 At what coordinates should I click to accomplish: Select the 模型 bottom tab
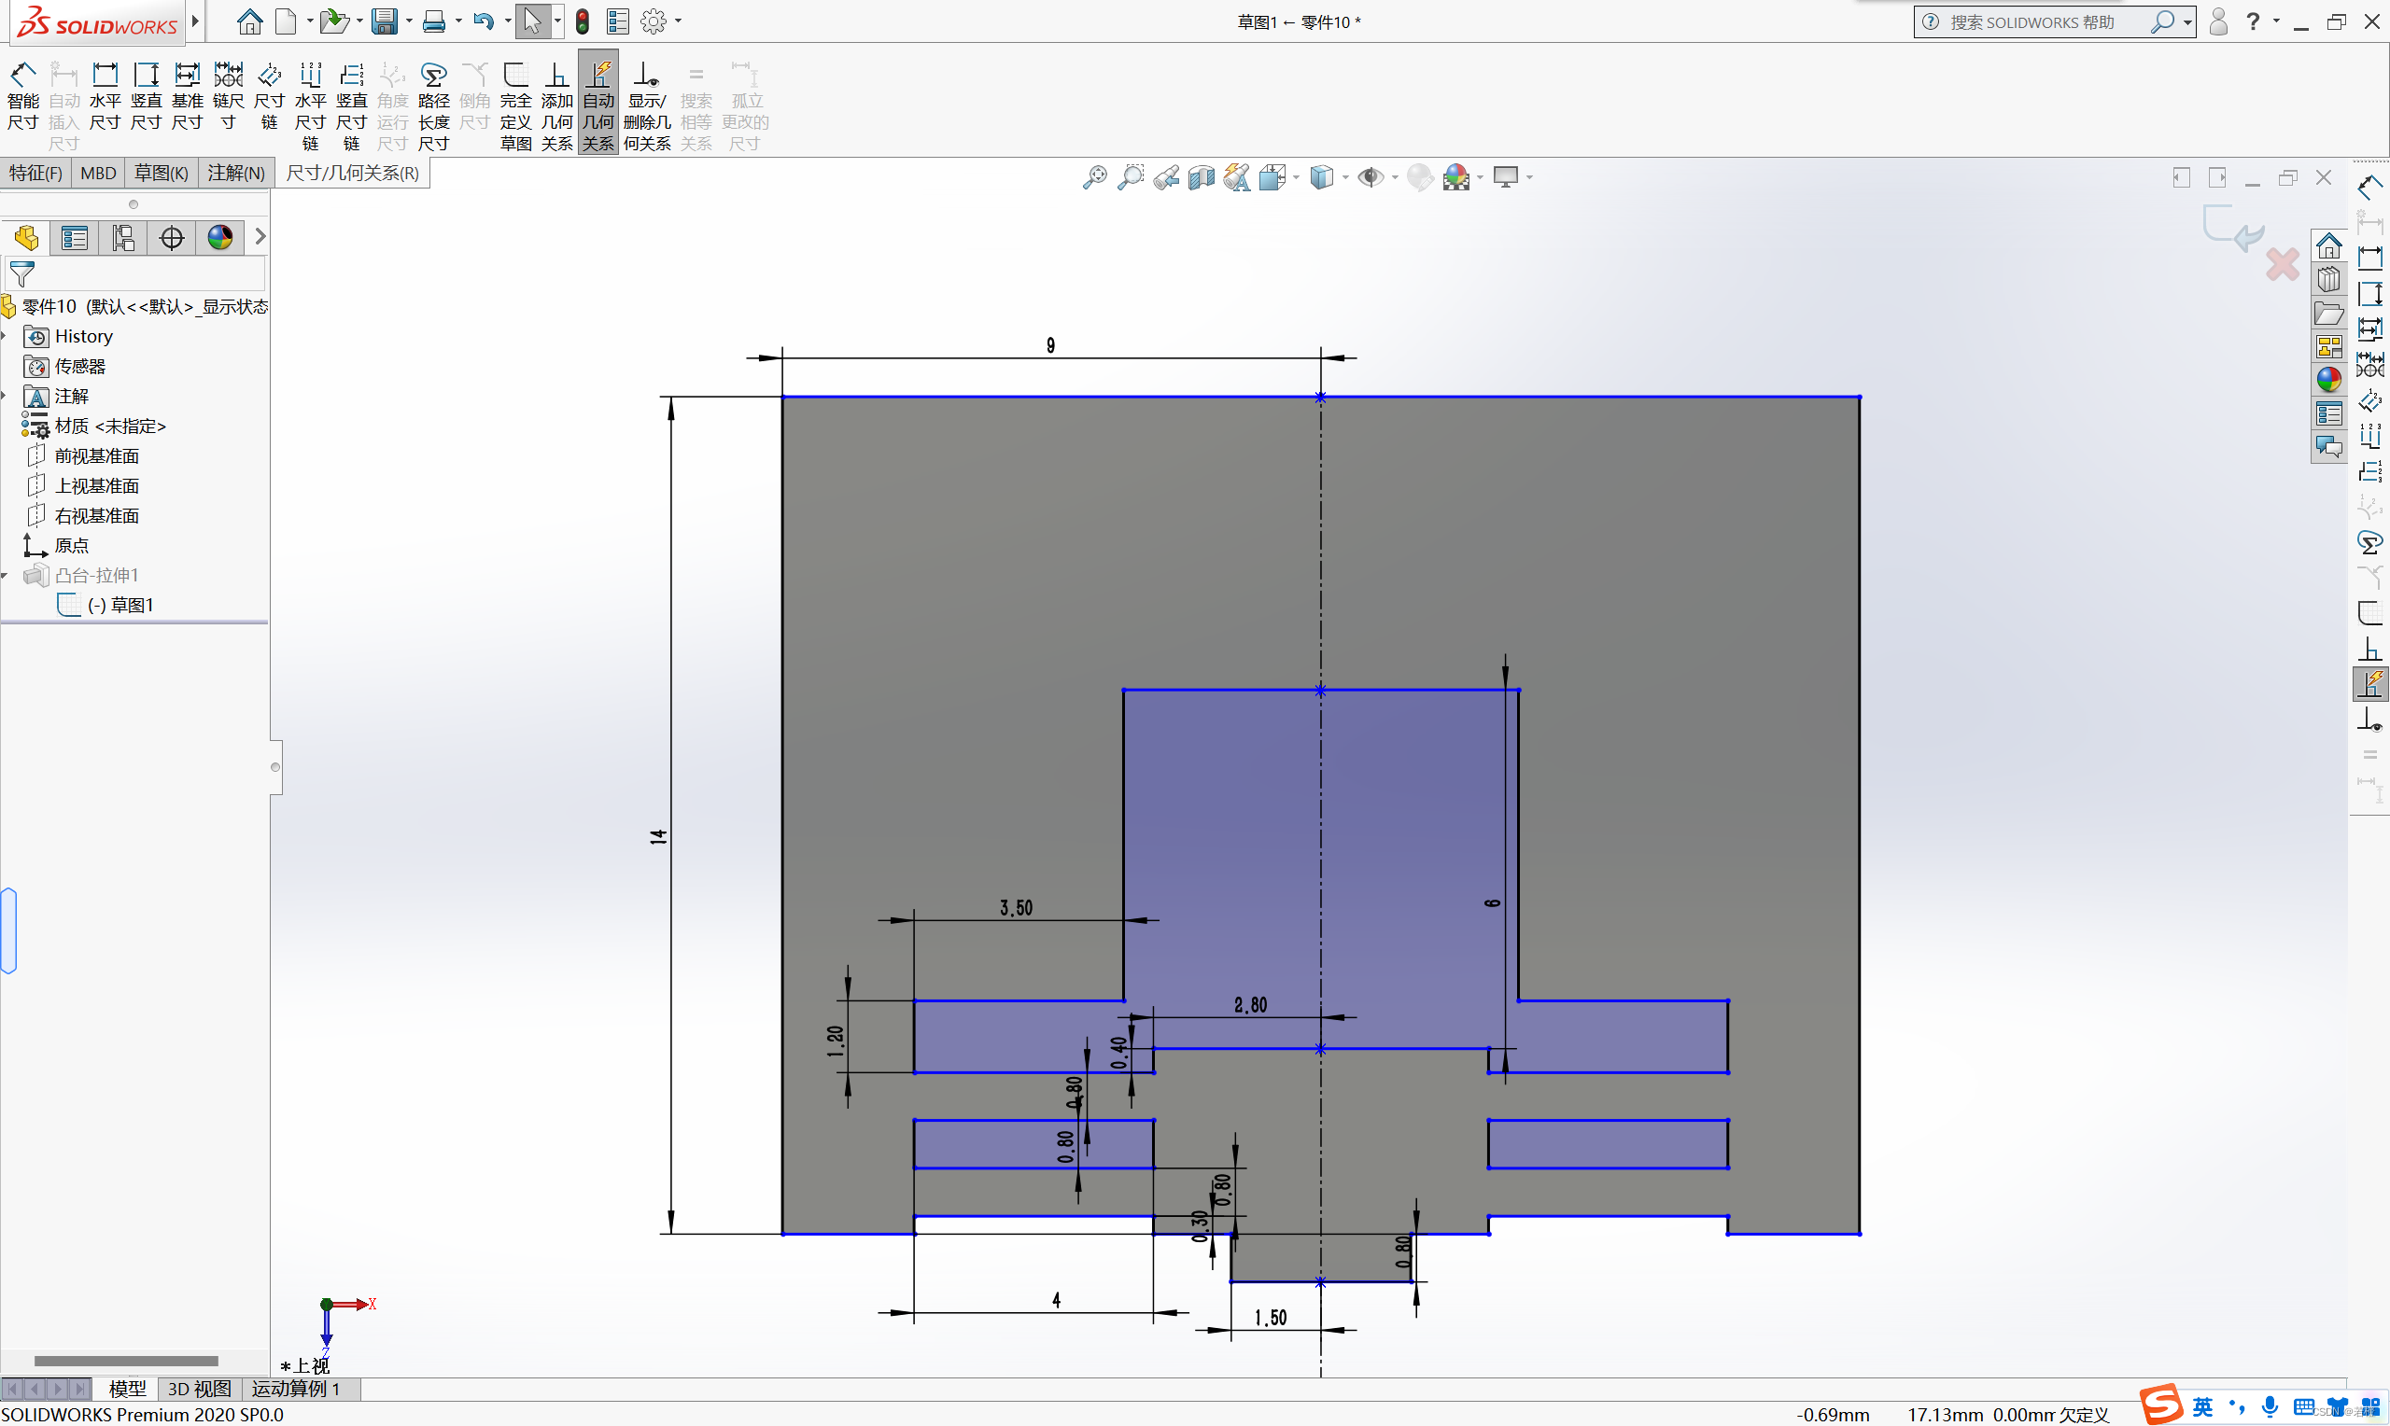(127, 1389)
